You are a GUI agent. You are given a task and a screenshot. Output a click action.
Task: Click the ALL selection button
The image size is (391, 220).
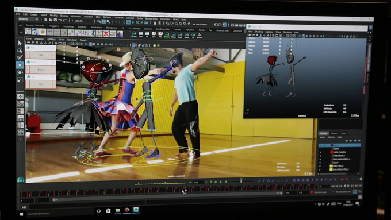click(x=40, y=84)
